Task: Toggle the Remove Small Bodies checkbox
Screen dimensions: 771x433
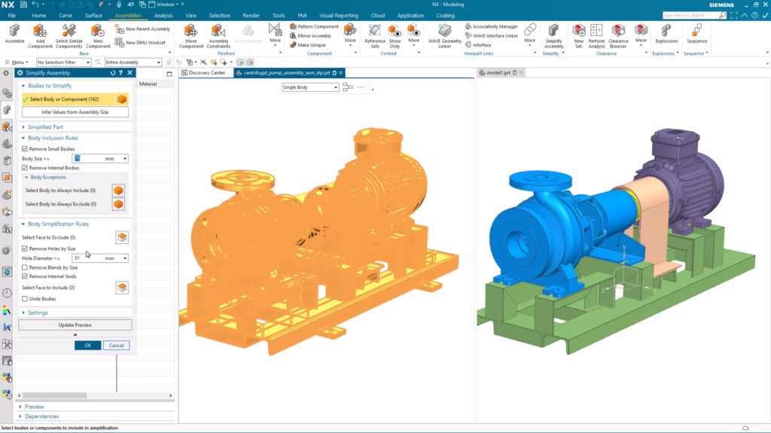Action: (25, 149)
